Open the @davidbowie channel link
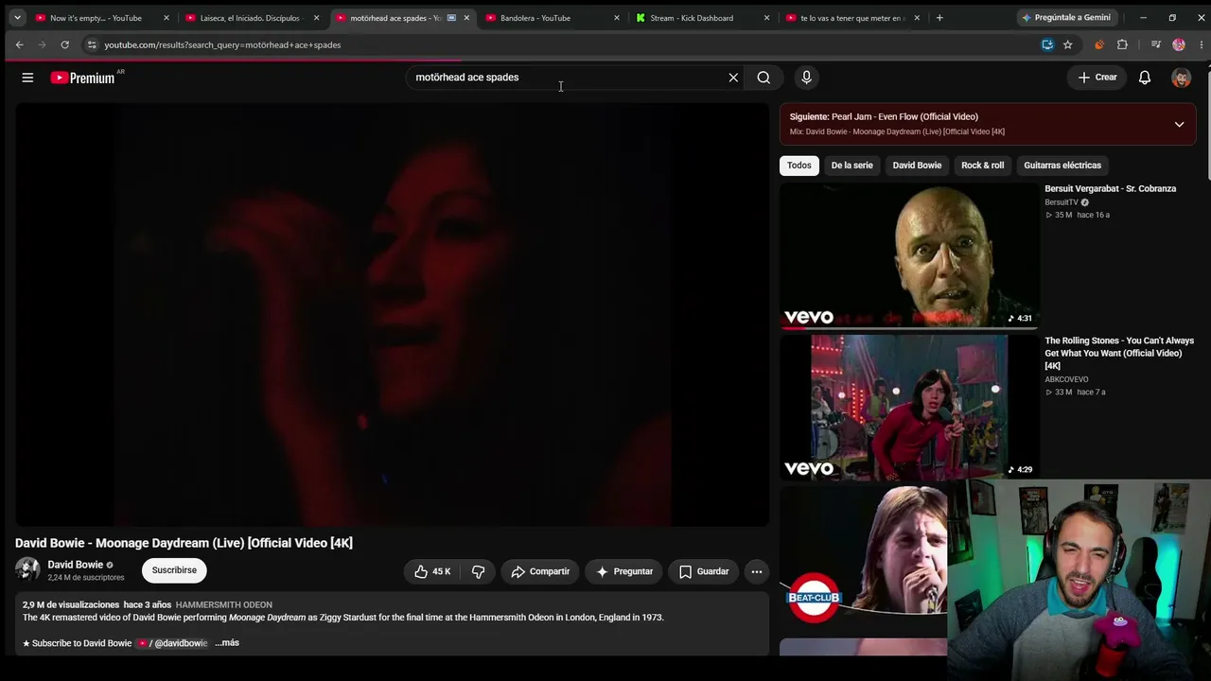 coord(173,643)
